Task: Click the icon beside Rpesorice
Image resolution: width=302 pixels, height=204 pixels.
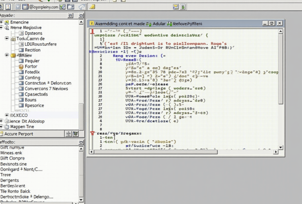Action: tap(21, 105)
